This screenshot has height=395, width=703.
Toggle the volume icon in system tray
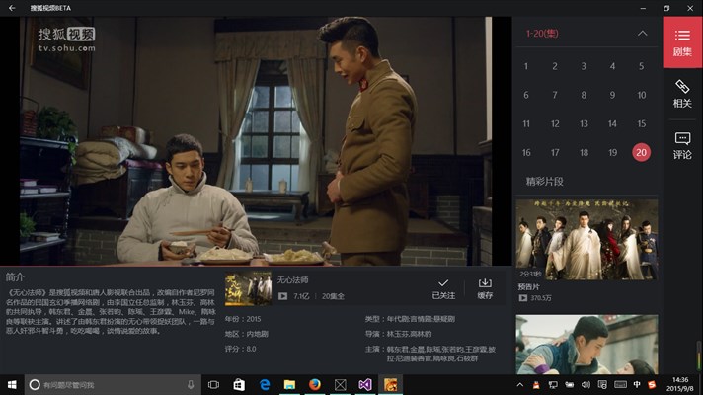[x=586, y=385]
